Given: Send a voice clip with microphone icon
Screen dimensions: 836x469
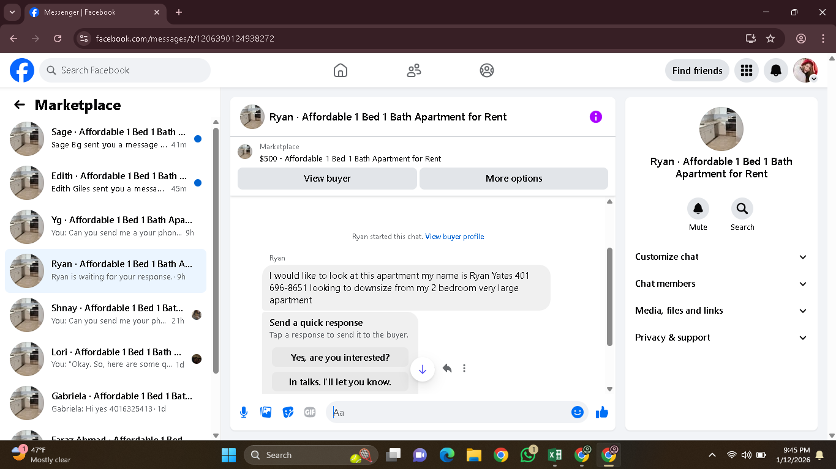Looking at the screenshot, I should pyautogui.click(x=244, y=412).
